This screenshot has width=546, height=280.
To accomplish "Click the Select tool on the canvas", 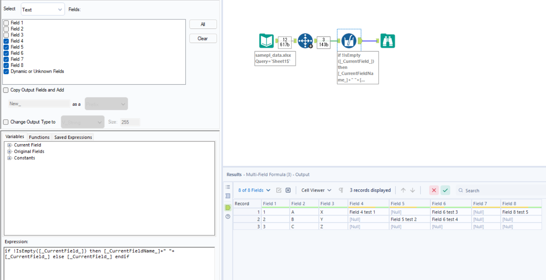I will [305, 41].
